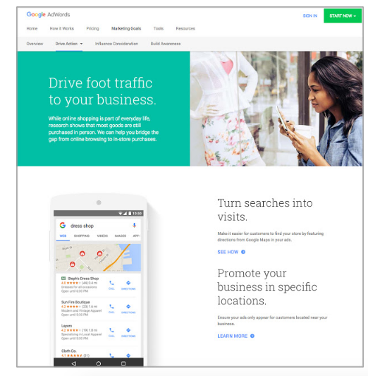This screenshot has width=368, height=376.
Task: Switch to Influence Consideration tab
Action: 117,44
